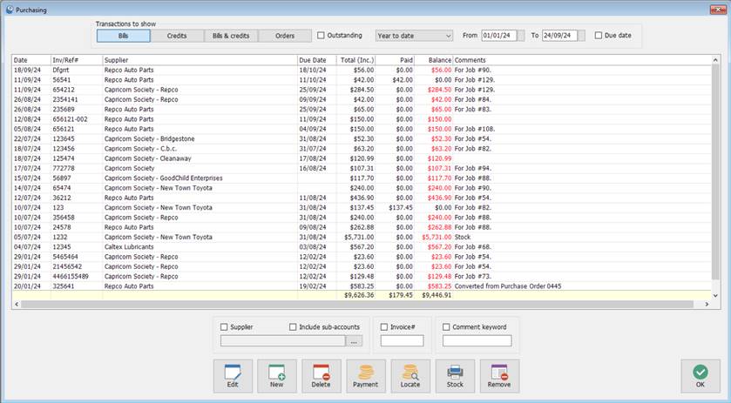Open the From date calendar picker
This screenshot has height=403, width=731.
(x=521, y=36)
